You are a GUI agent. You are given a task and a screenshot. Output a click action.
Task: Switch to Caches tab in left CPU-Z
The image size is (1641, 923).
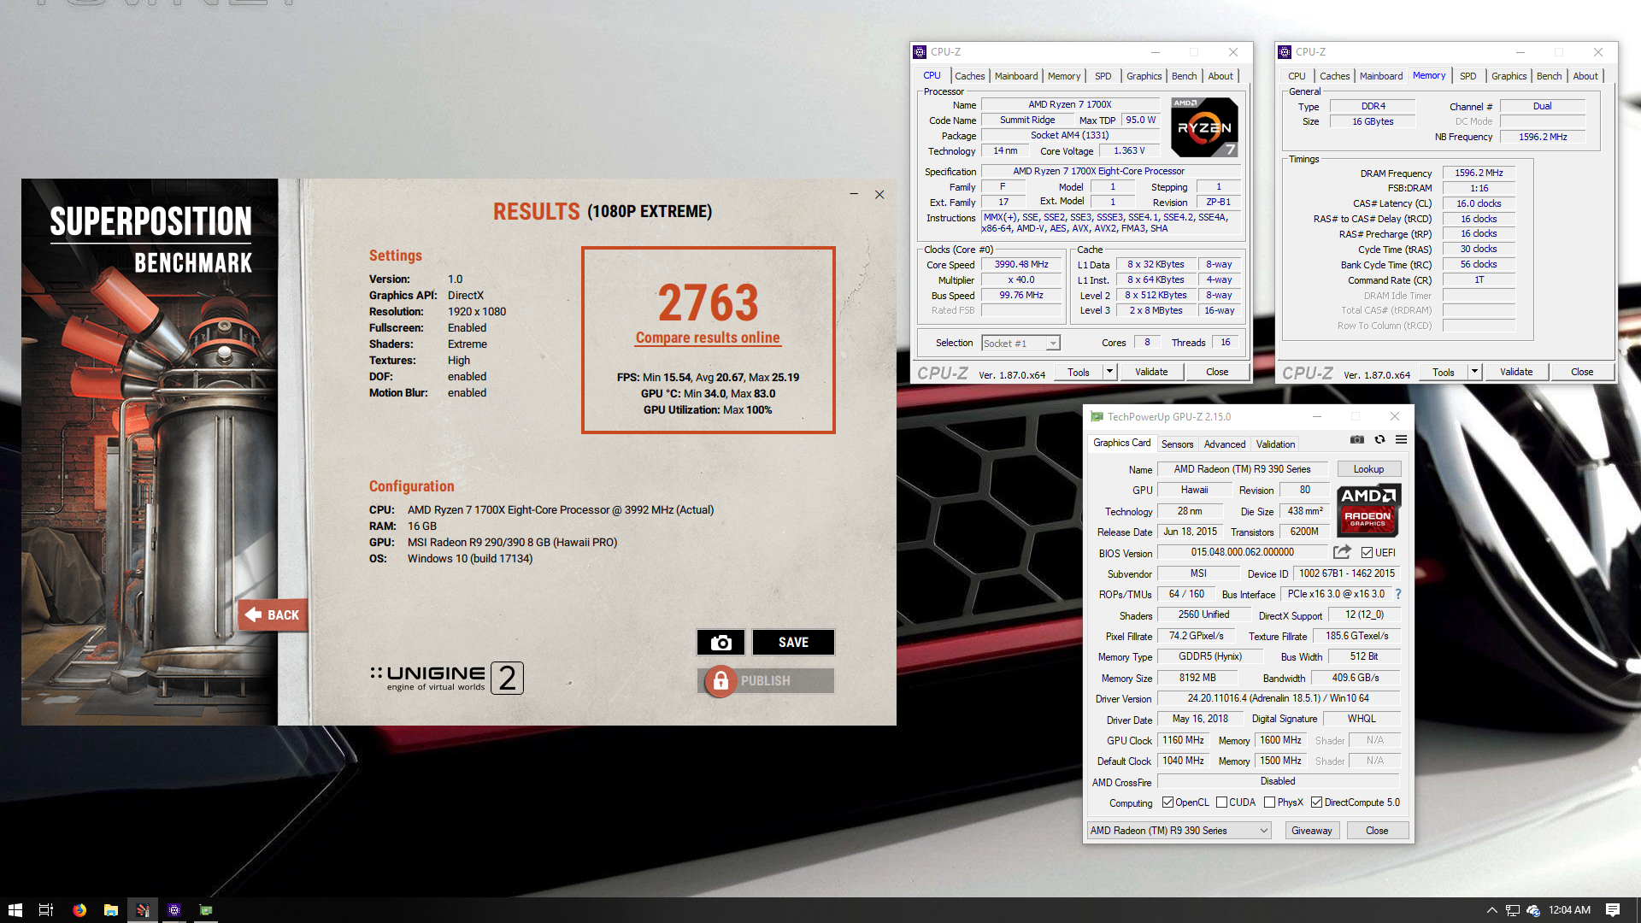(x=969, y=76)
